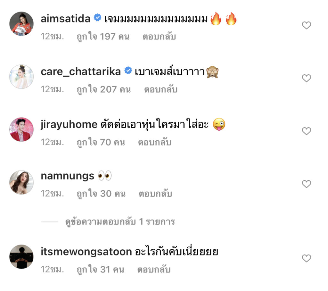This screenshot has width=328, height=291.
Task: Like the aimsatida comment with heart
Action: tap(307, 25)
